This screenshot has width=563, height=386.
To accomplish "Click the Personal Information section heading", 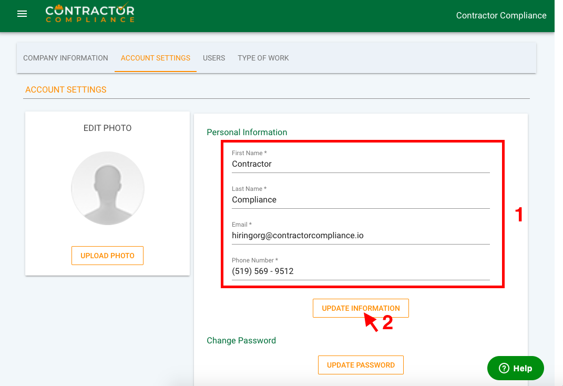I will coord(247,132).
